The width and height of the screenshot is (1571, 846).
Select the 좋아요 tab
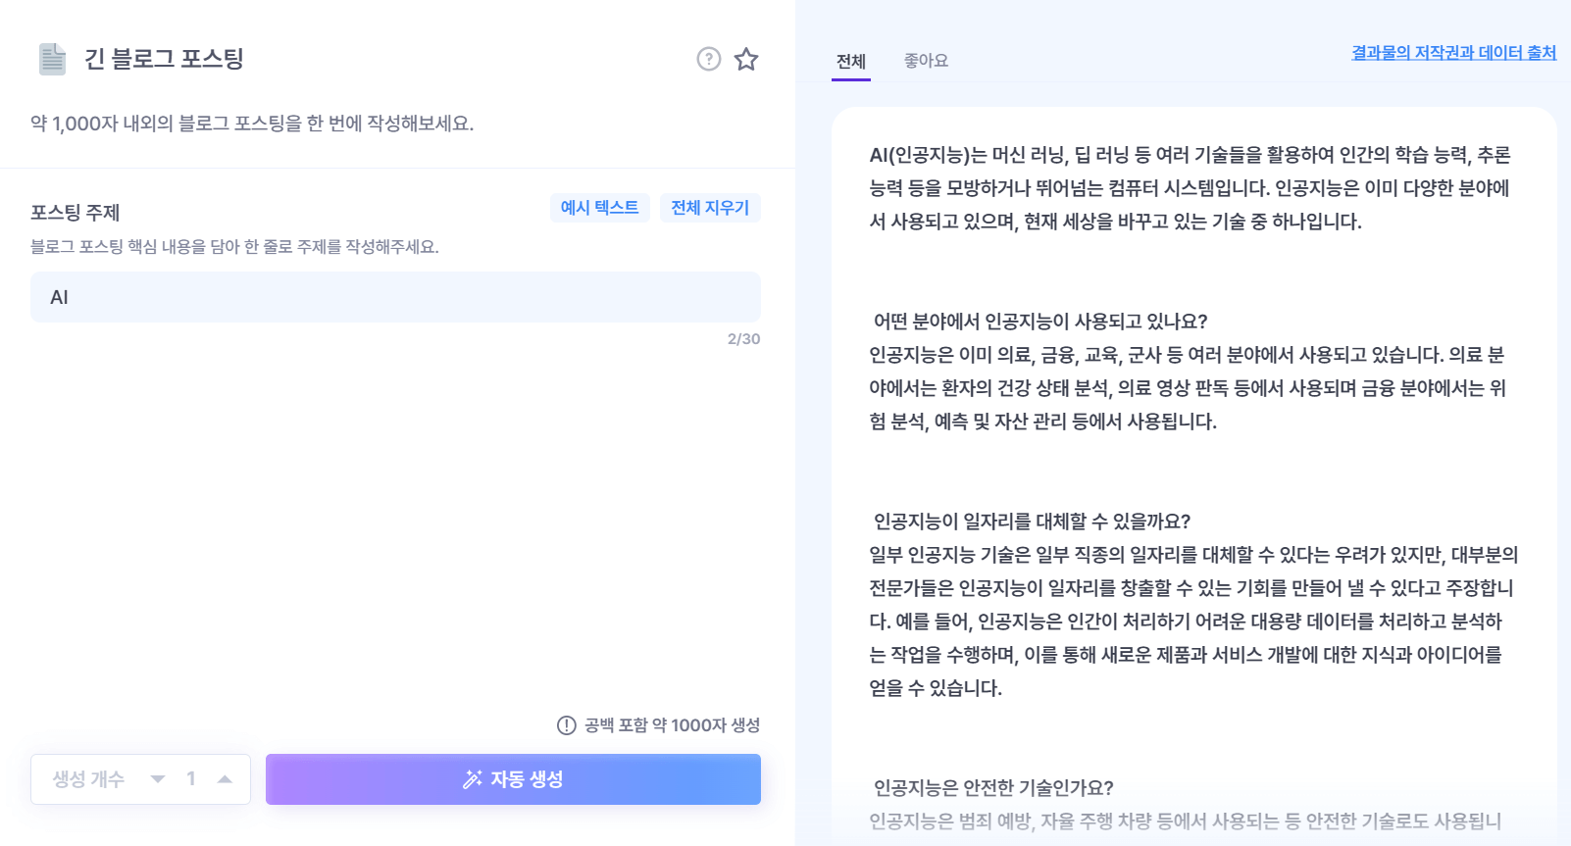tap(925, 61)
